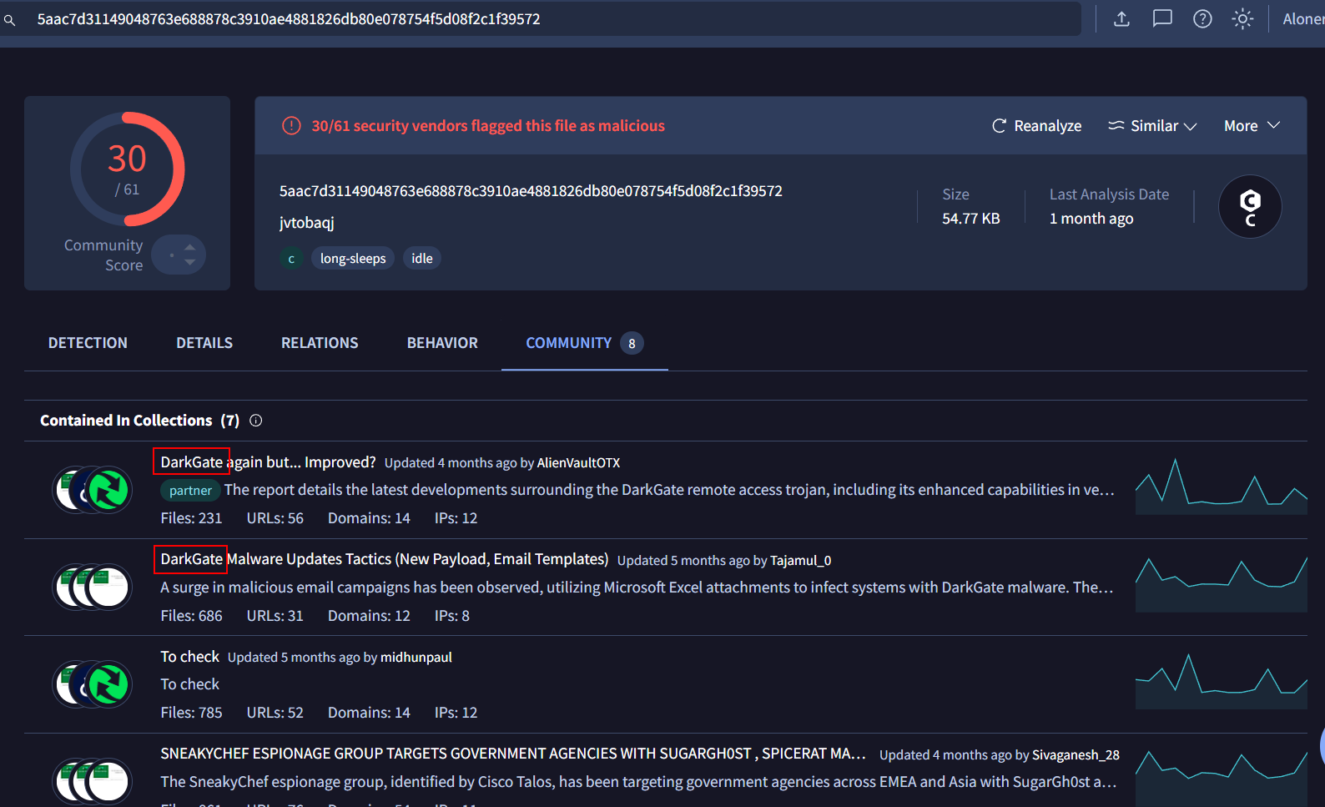This screenshot has width=1325, height=807.
Task: Expand the Similar dropdown
Action: [x=1152, y=126]
